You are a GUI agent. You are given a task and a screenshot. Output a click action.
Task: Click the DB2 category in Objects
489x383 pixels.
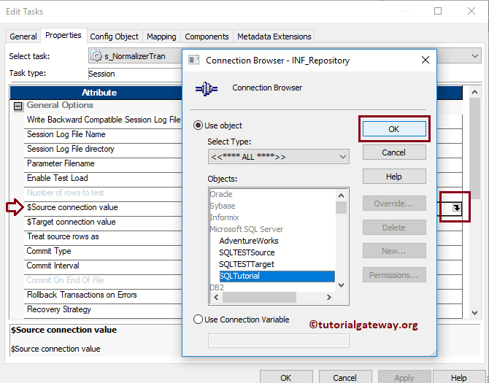click(217, 287)
